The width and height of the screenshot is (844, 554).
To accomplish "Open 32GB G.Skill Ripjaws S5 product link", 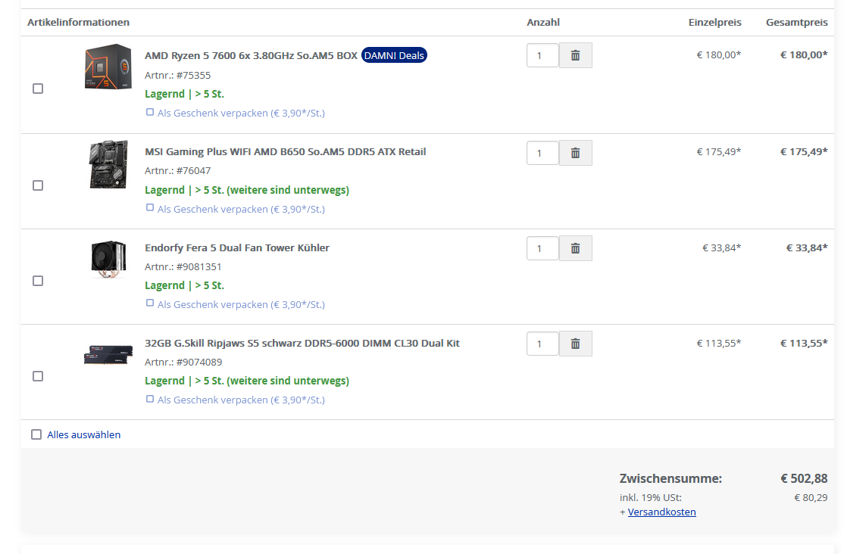I will pos(302,343).
